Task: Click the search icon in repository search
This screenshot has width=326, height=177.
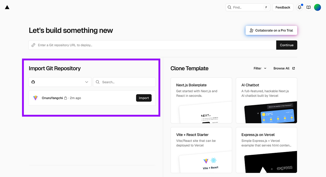Action: coord(98,82)
